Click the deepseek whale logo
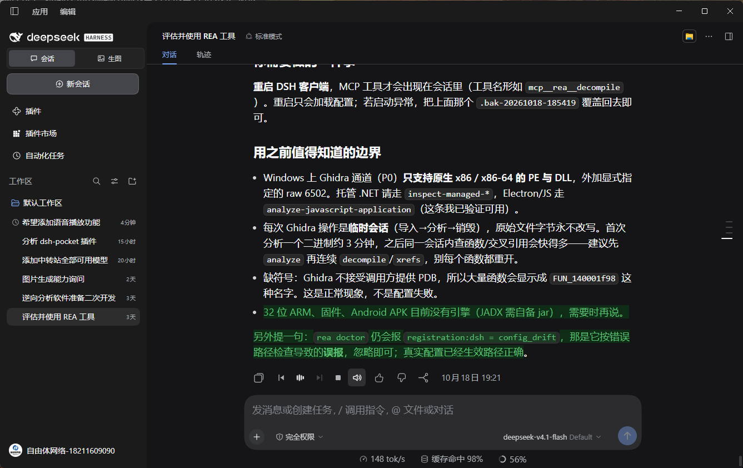 (x=16, y=37)
